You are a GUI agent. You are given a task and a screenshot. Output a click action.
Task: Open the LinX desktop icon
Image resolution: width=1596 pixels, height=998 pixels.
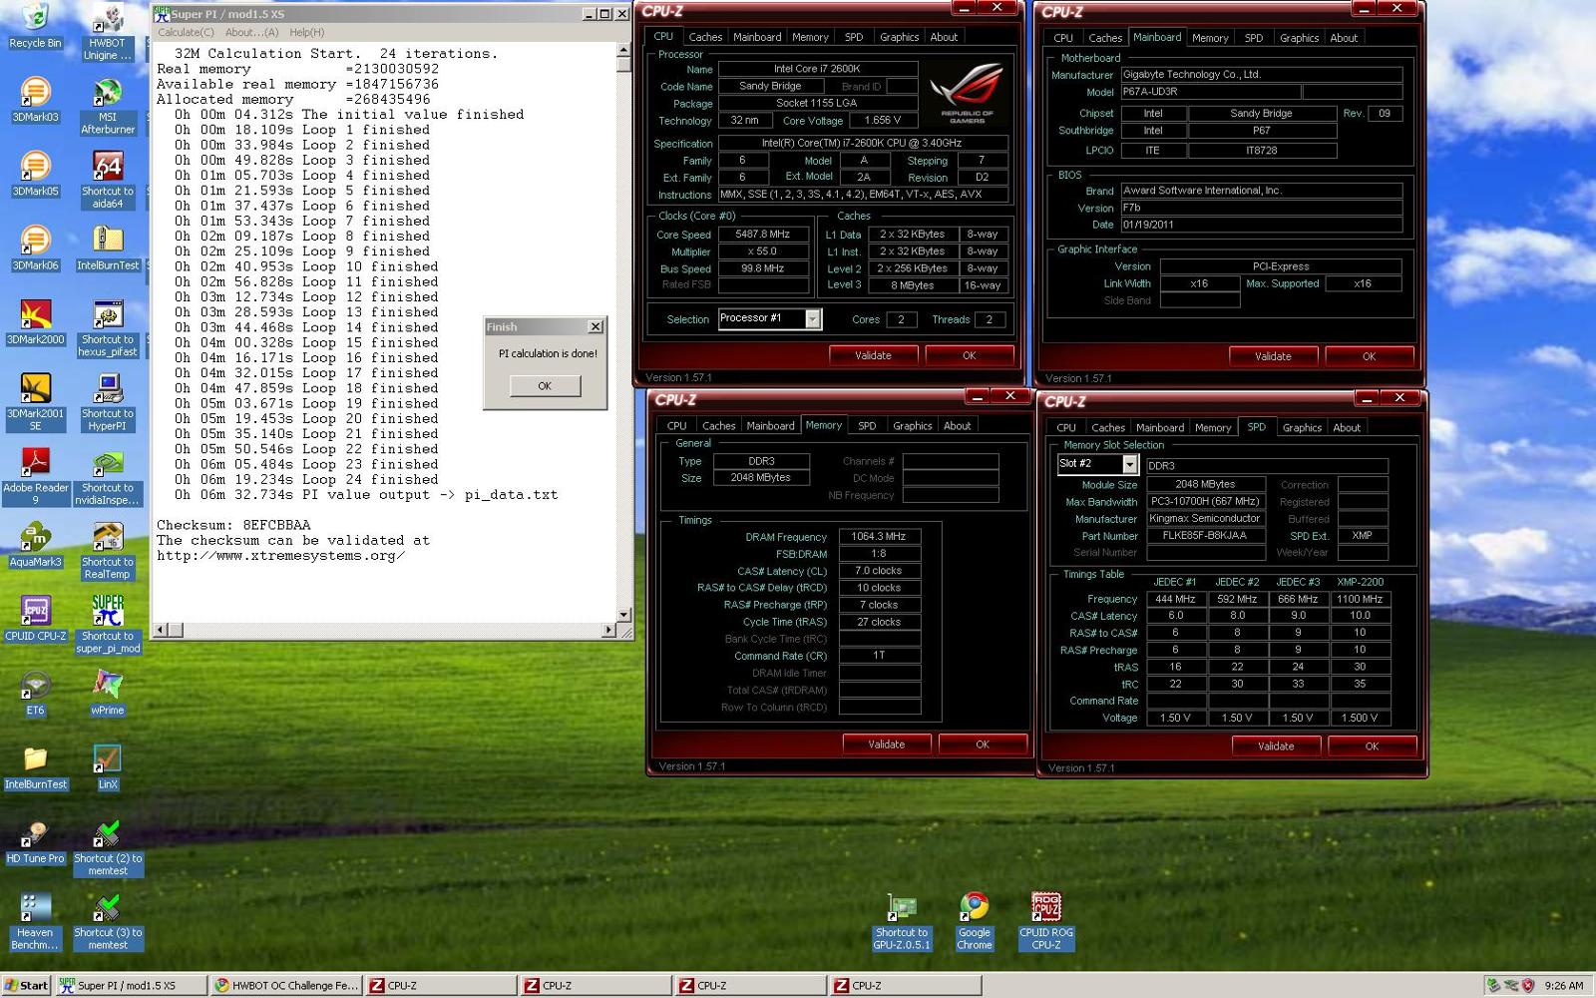tap(108, 767)
